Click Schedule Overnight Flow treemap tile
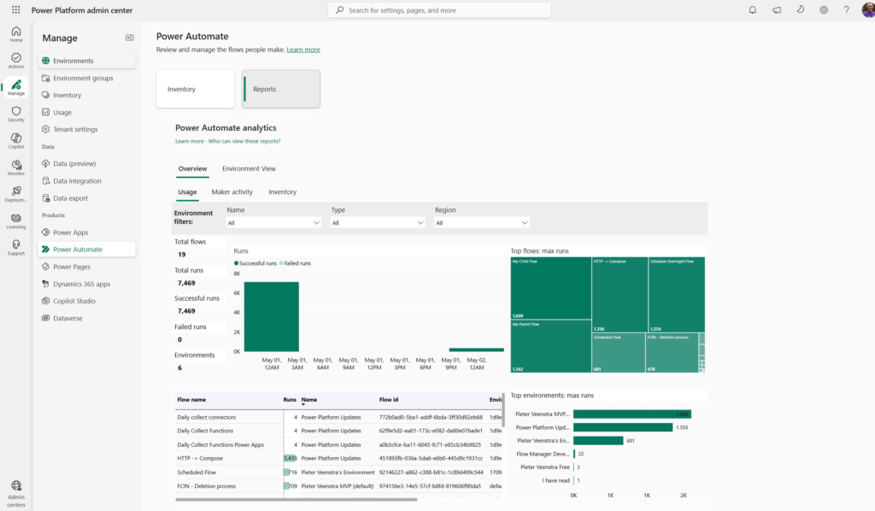 [677, 295]
